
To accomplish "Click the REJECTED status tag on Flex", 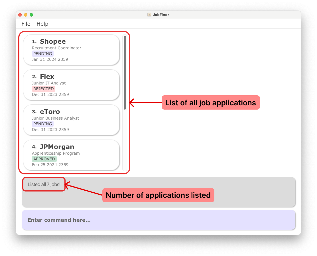I will coord(43,89).
